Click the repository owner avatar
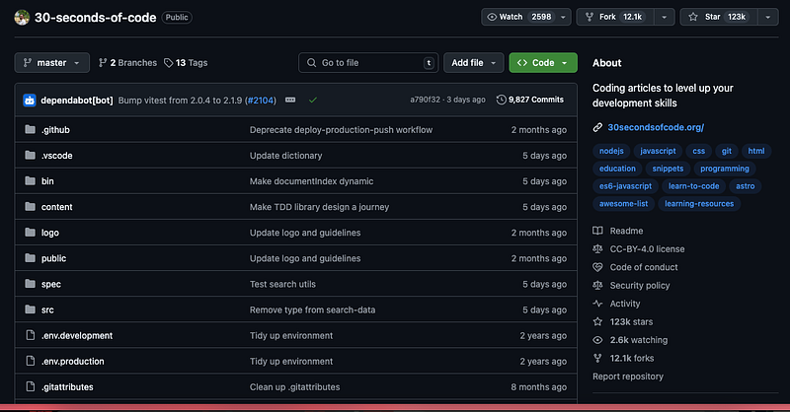 [22, 18]
